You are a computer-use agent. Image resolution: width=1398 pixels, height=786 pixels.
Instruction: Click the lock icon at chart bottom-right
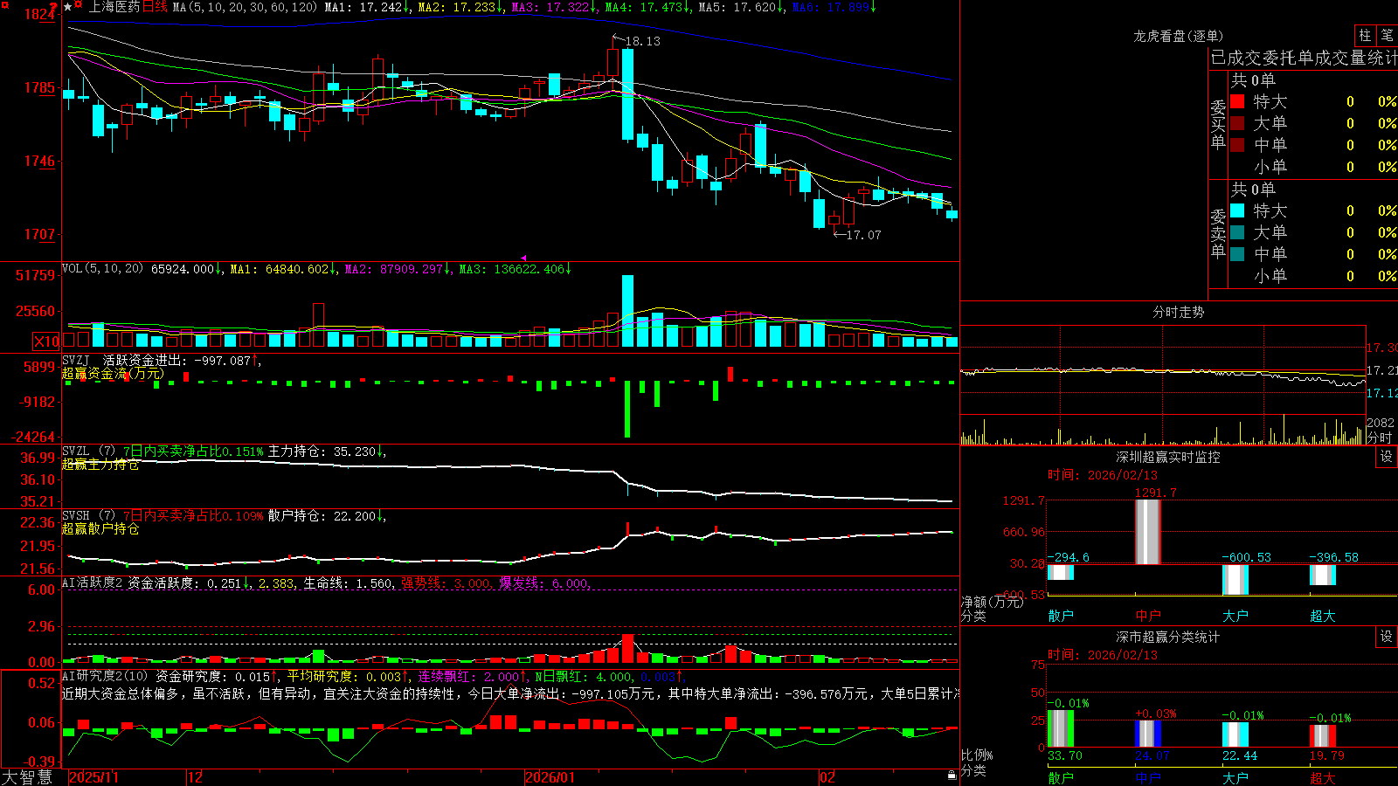click(x=952, y=775)
